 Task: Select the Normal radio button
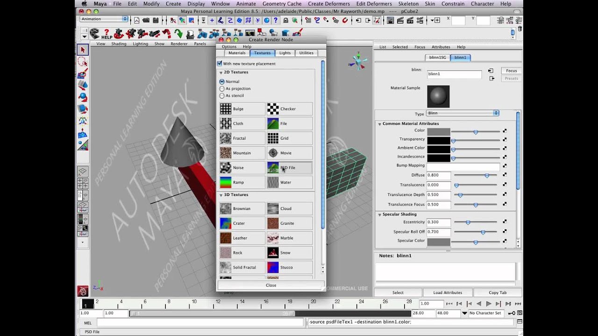pyautogui.click(x=222, y=82)
